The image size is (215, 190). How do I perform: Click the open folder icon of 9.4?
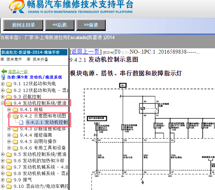point(9,103)
